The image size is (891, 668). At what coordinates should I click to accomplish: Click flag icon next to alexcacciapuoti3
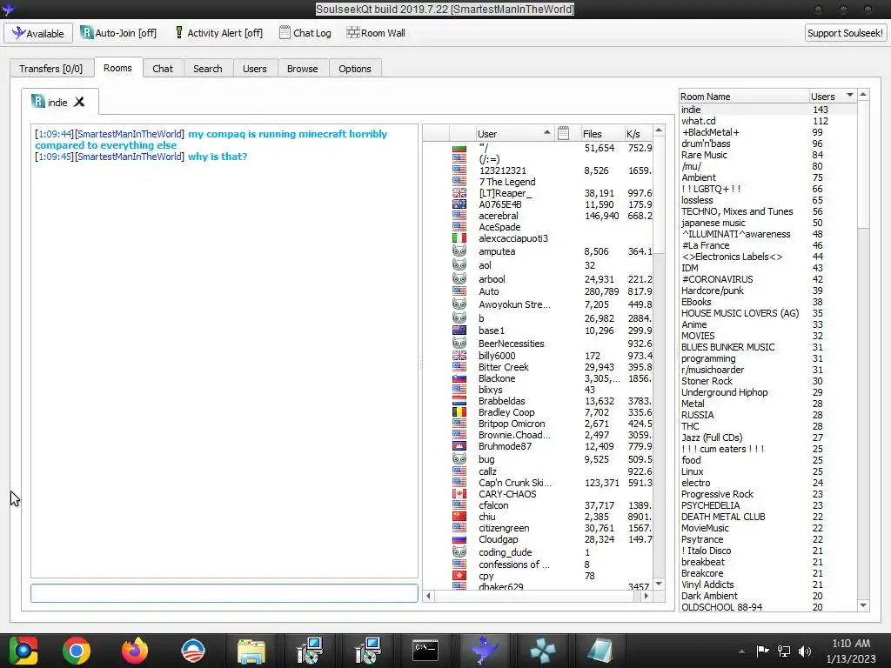[459, 238]
